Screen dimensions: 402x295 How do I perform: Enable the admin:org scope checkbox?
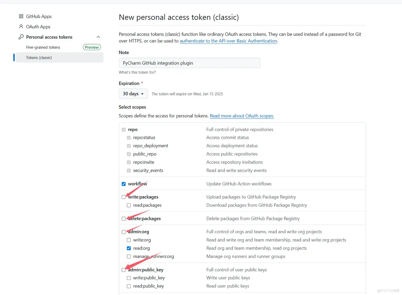pos(124,232)
